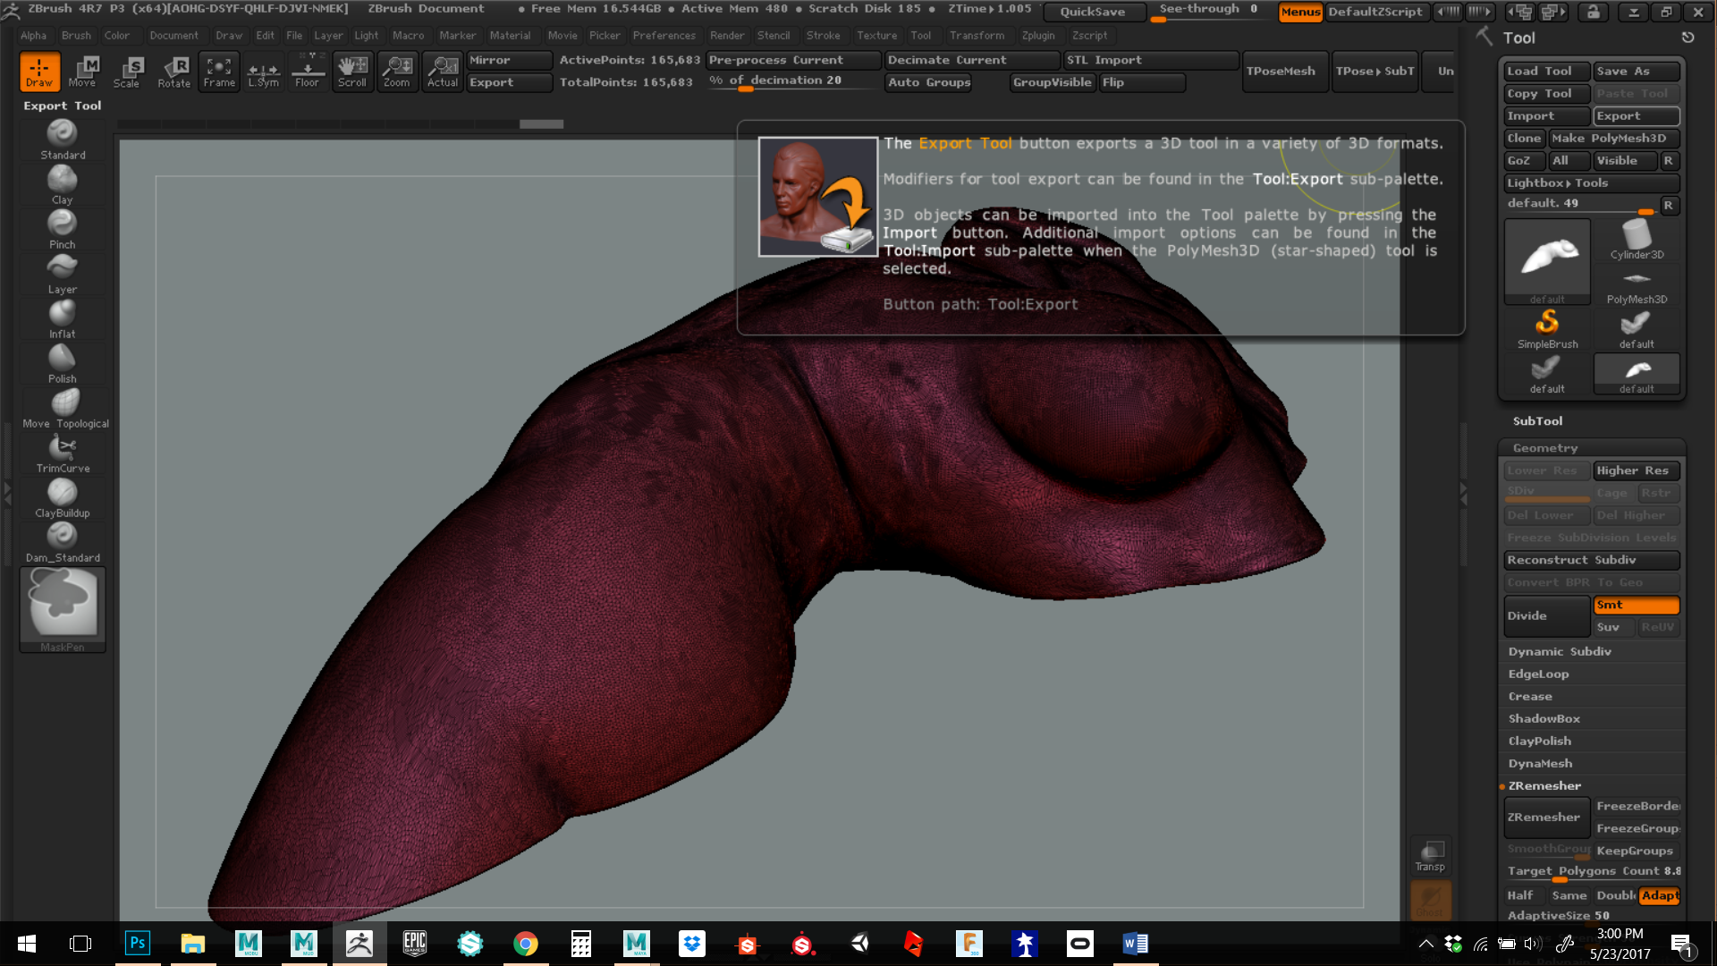
Task: Open the Texture menu
Action: pos(877,36)
